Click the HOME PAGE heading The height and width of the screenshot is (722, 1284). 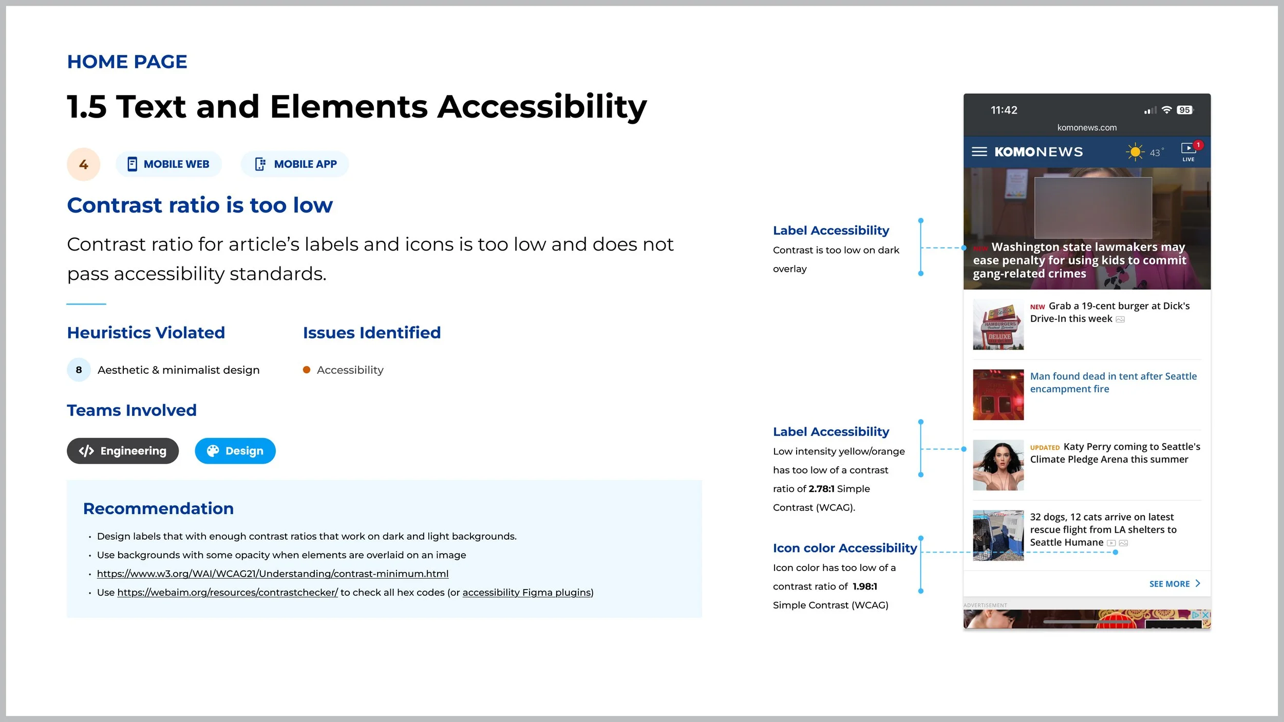pyautogui.click(x=127, y=62)
